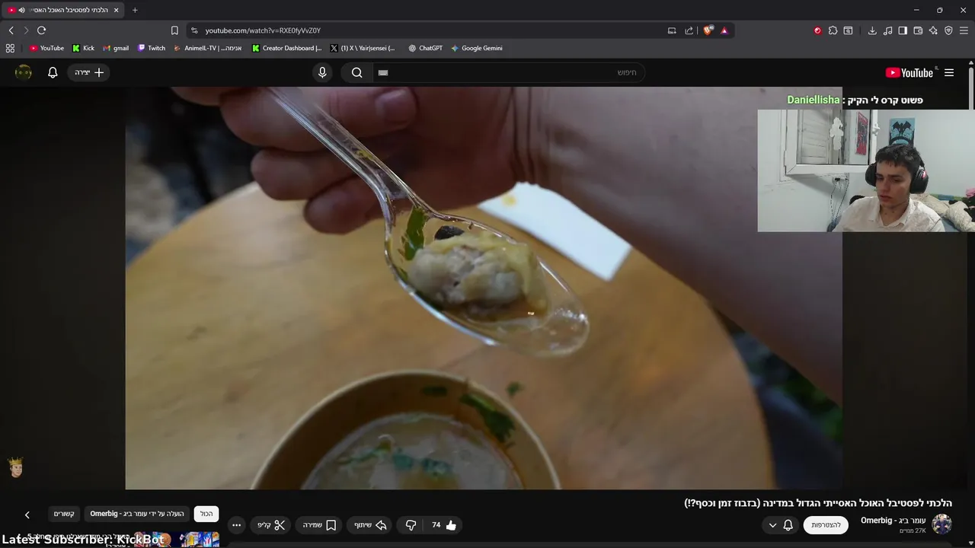Open the Brave VPN shield icon
The height and width of the screenshot is (548, 975).
click(x=948, y=30)
